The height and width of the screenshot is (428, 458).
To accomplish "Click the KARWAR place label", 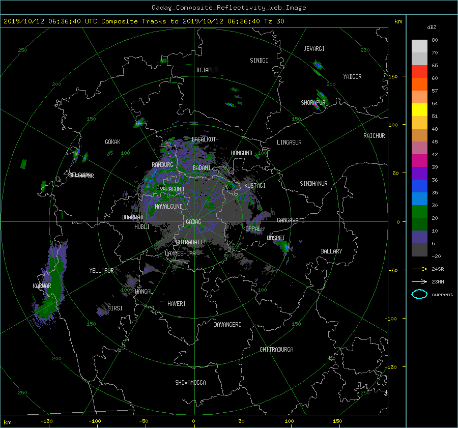I will [42, 286].
